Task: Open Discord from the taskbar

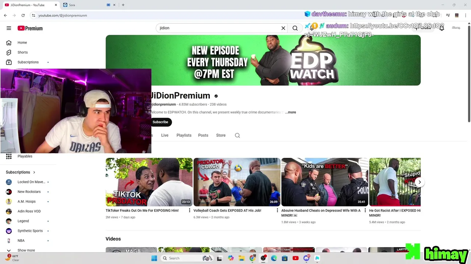Action: tap(307, 258)
